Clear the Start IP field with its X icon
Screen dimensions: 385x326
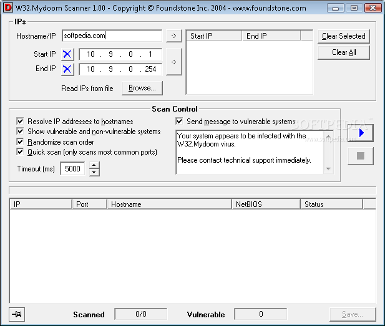(x=67, y=54)
